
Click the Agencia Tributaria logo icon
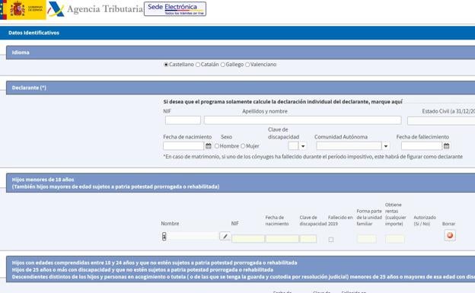click(x=56, y=9)
